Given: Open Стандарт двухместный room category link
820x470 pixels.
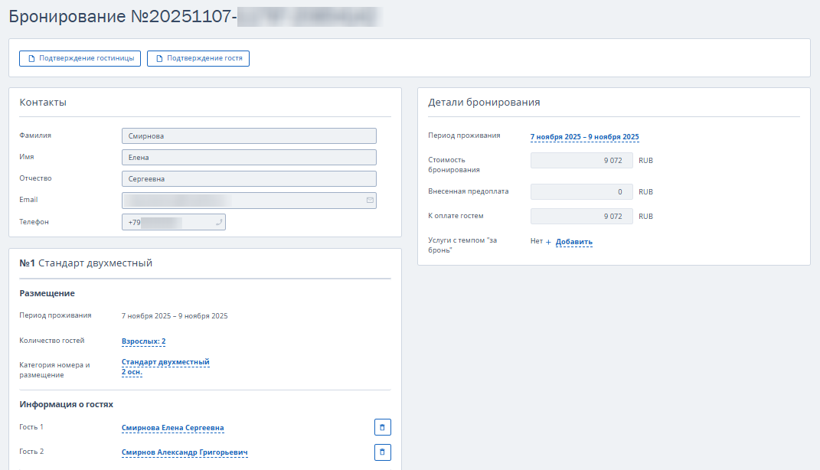Looking at the screenshot, I should click(165, 362).
